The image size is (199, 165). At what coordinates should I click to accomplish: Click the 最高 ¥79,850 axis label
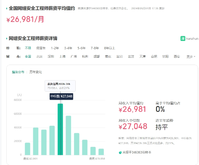click(x=97, y=159)
